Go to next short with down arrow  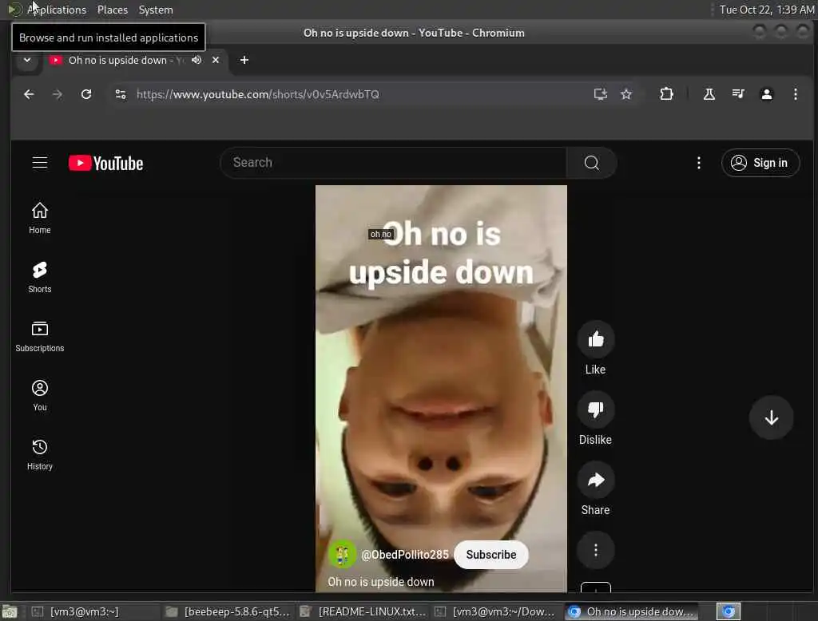(771, 417)
